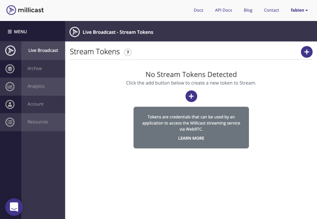Click the page header Millicast round icon
Screen dimensions: 317x219
click(75, 32)
